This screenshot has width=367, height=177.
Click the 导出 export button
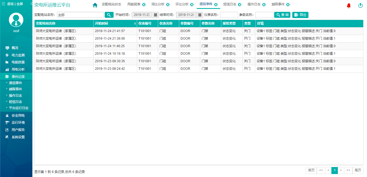[300, 15]
